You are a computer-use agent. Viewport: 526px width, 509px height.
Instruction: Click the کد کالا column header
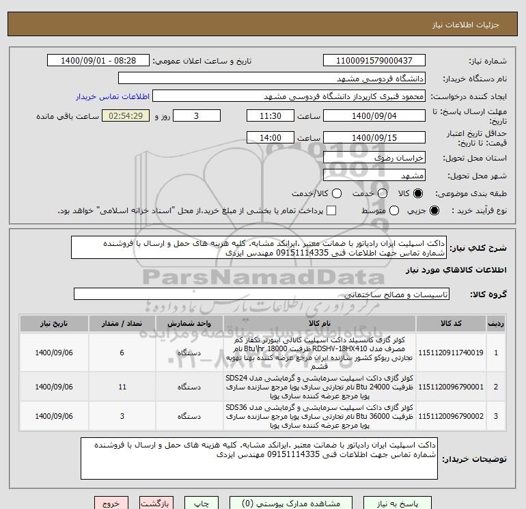(451, 323)
